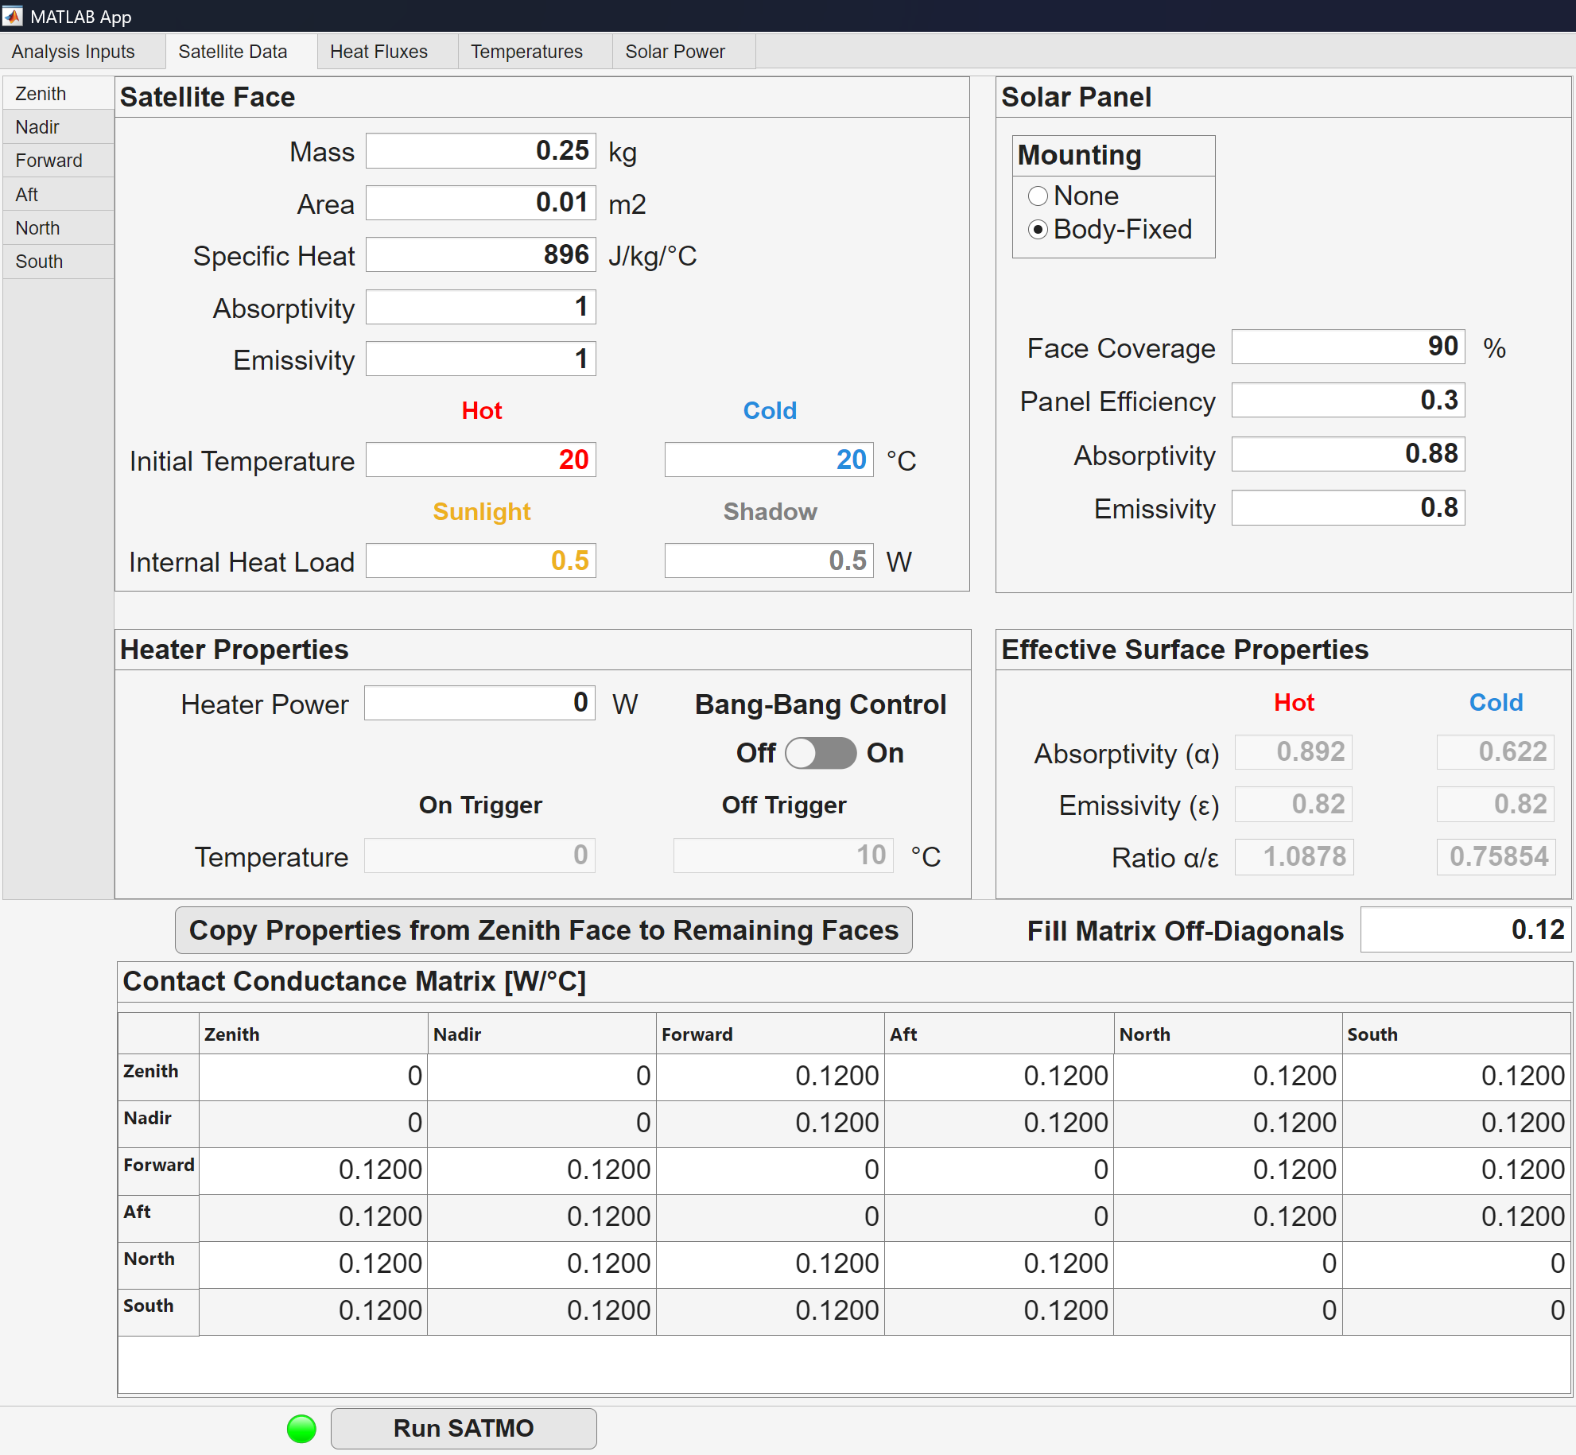
Task: Click the Heater Power field
Action: coord(479,704)
